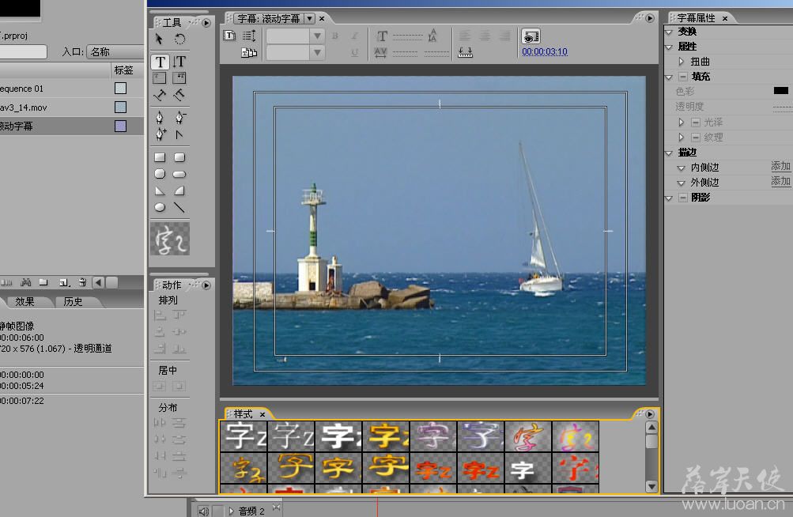793x517 pixels.
Task: Click the label box for Sequence 01
Action: (120, 88)
